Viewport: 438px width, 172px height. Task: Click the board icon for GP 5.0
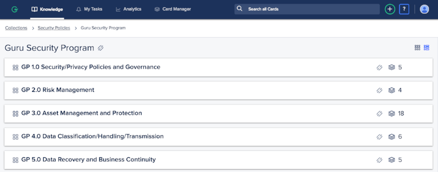tap(15, 160)
